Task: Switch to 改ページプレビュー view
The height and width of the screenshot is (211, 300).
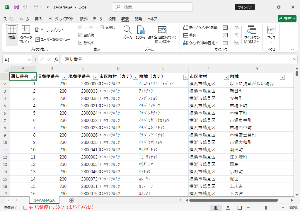Action: 26,35
